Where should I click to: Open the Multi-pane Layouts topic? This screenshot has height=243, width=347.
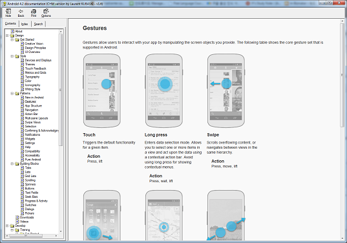[x=37, y=118]
